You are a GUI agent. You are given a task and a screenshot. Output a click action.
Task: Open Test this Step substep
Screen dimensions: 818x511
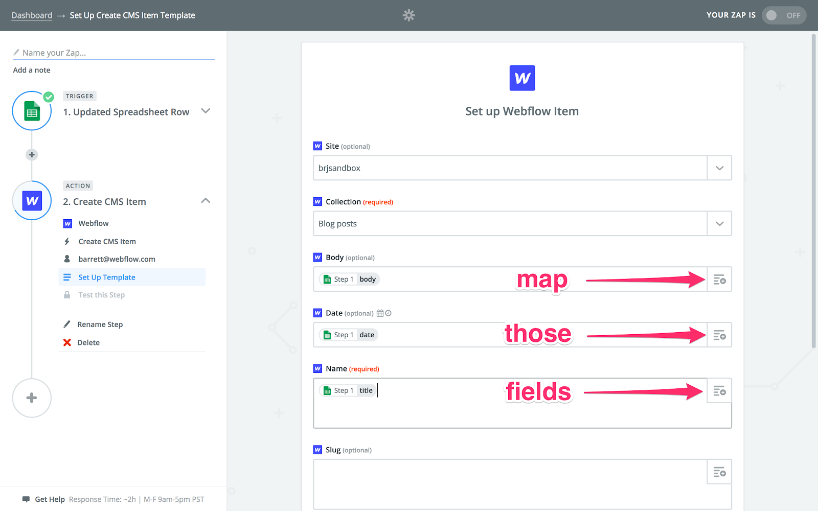coord(101,295)
